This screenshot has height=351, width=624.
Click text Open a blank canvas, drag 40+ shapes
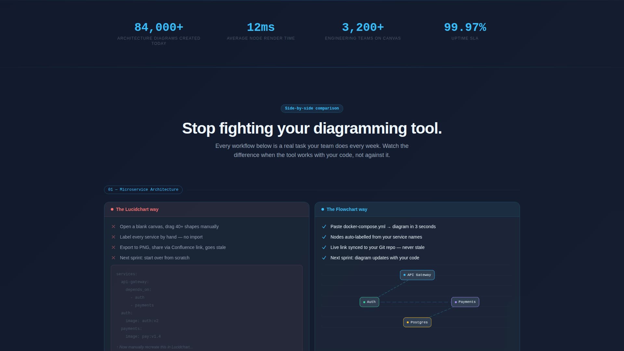click(169, 227)
